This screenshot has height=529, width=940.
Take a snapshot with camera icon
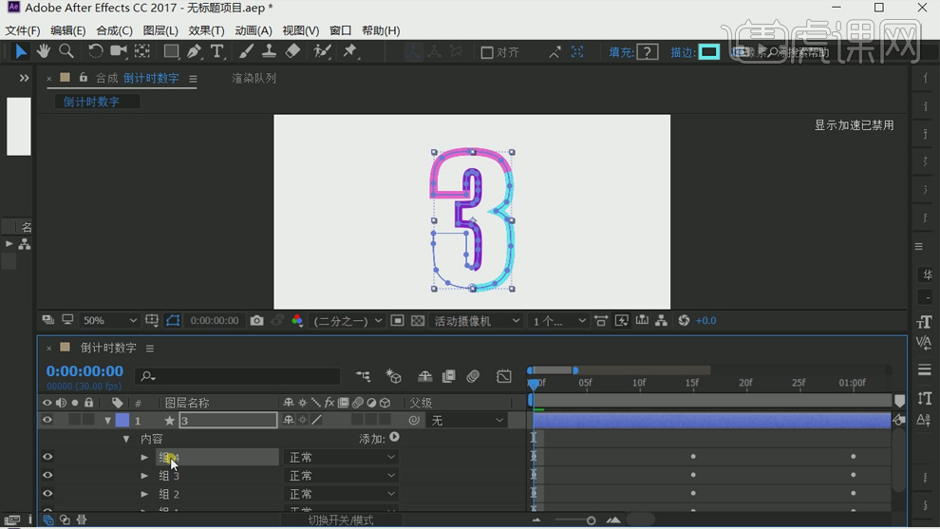pyautogui.click(x=256, y=321)
